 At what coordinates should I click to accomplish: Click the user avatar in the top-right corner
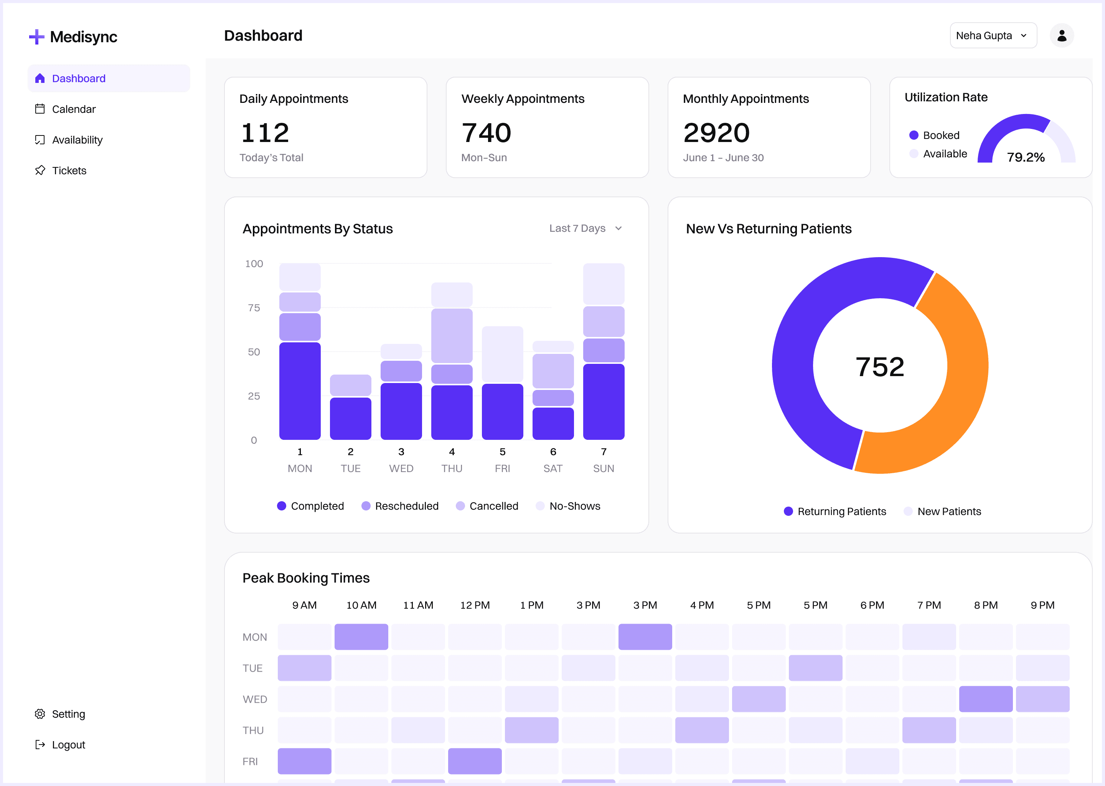pos(1062,35)
